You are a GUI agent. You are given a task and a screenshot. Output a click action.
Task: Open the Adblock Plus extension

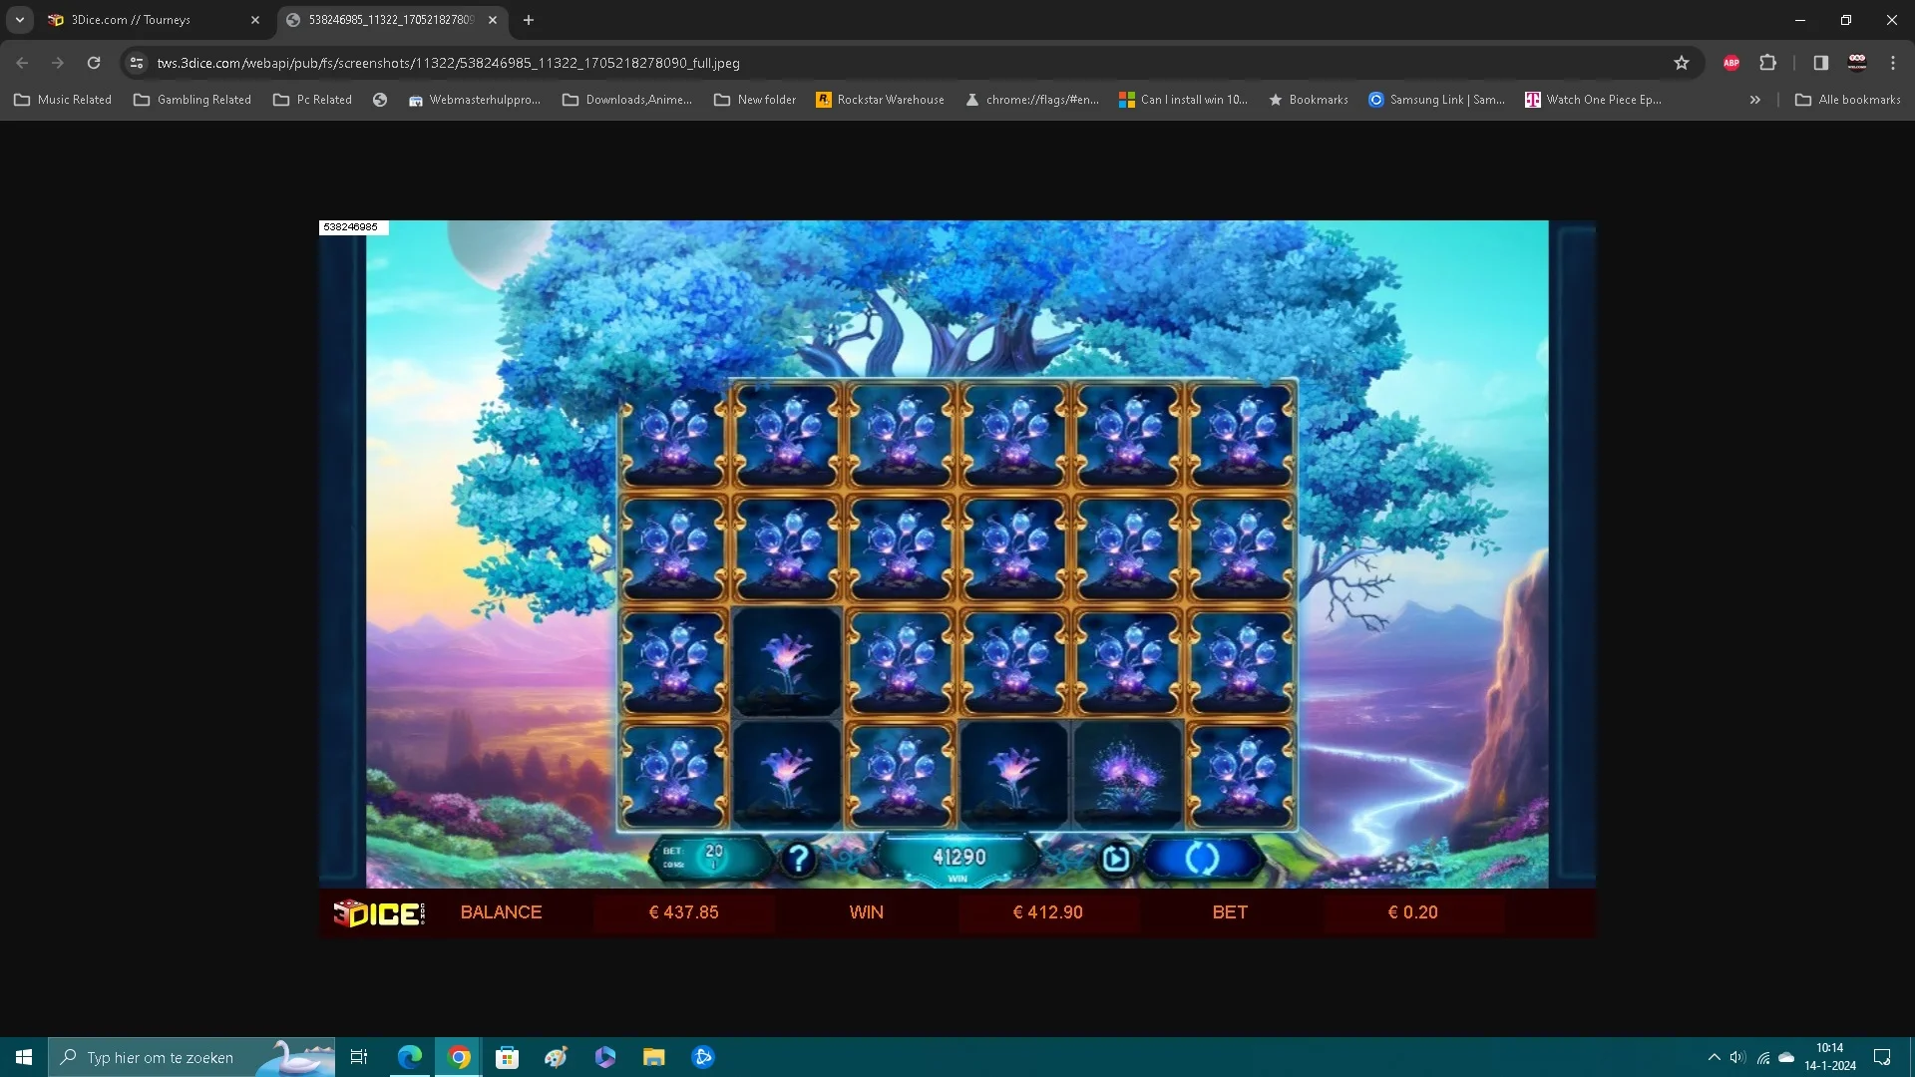1731,63
